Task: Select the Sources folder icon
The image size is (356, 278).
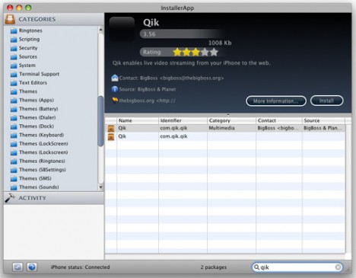Action: click(x=14, y=57)
